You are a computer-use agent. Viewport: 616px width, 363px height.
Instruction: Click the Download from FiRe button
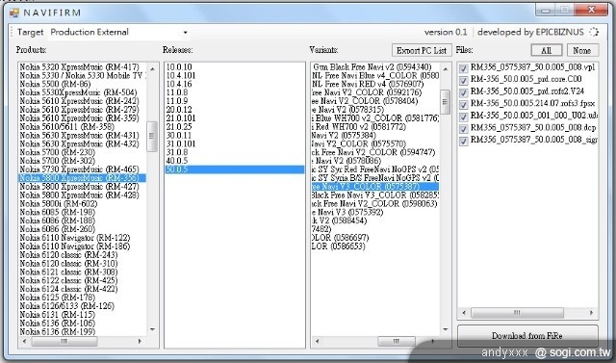point(527,336)
